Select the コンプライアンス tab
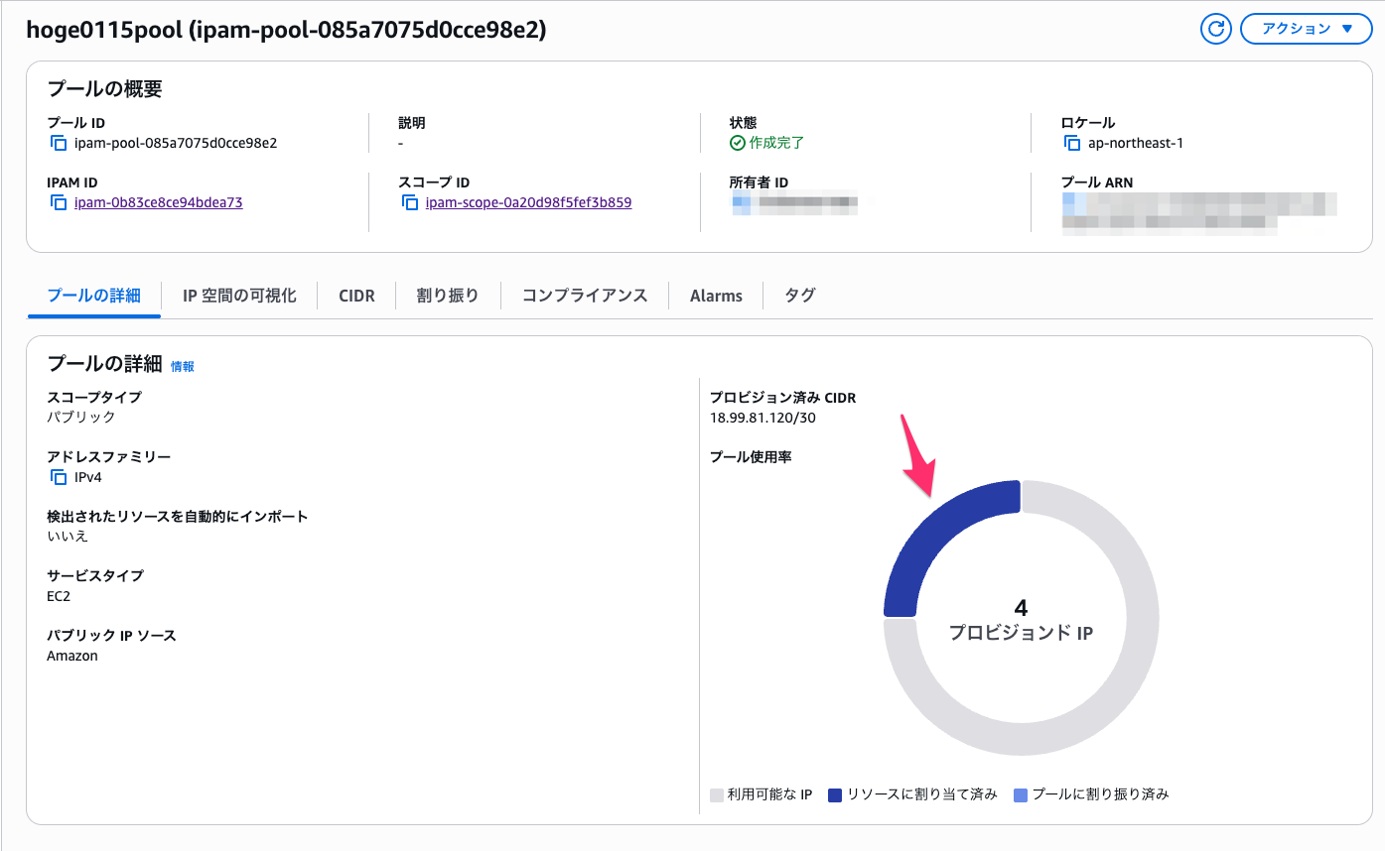This screenshot has height=851, width=1385. [585, 296]
